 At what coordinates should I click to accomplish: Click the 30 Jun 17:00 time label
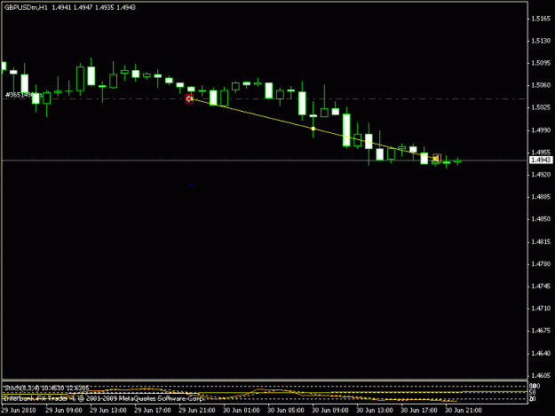(419, 410)
